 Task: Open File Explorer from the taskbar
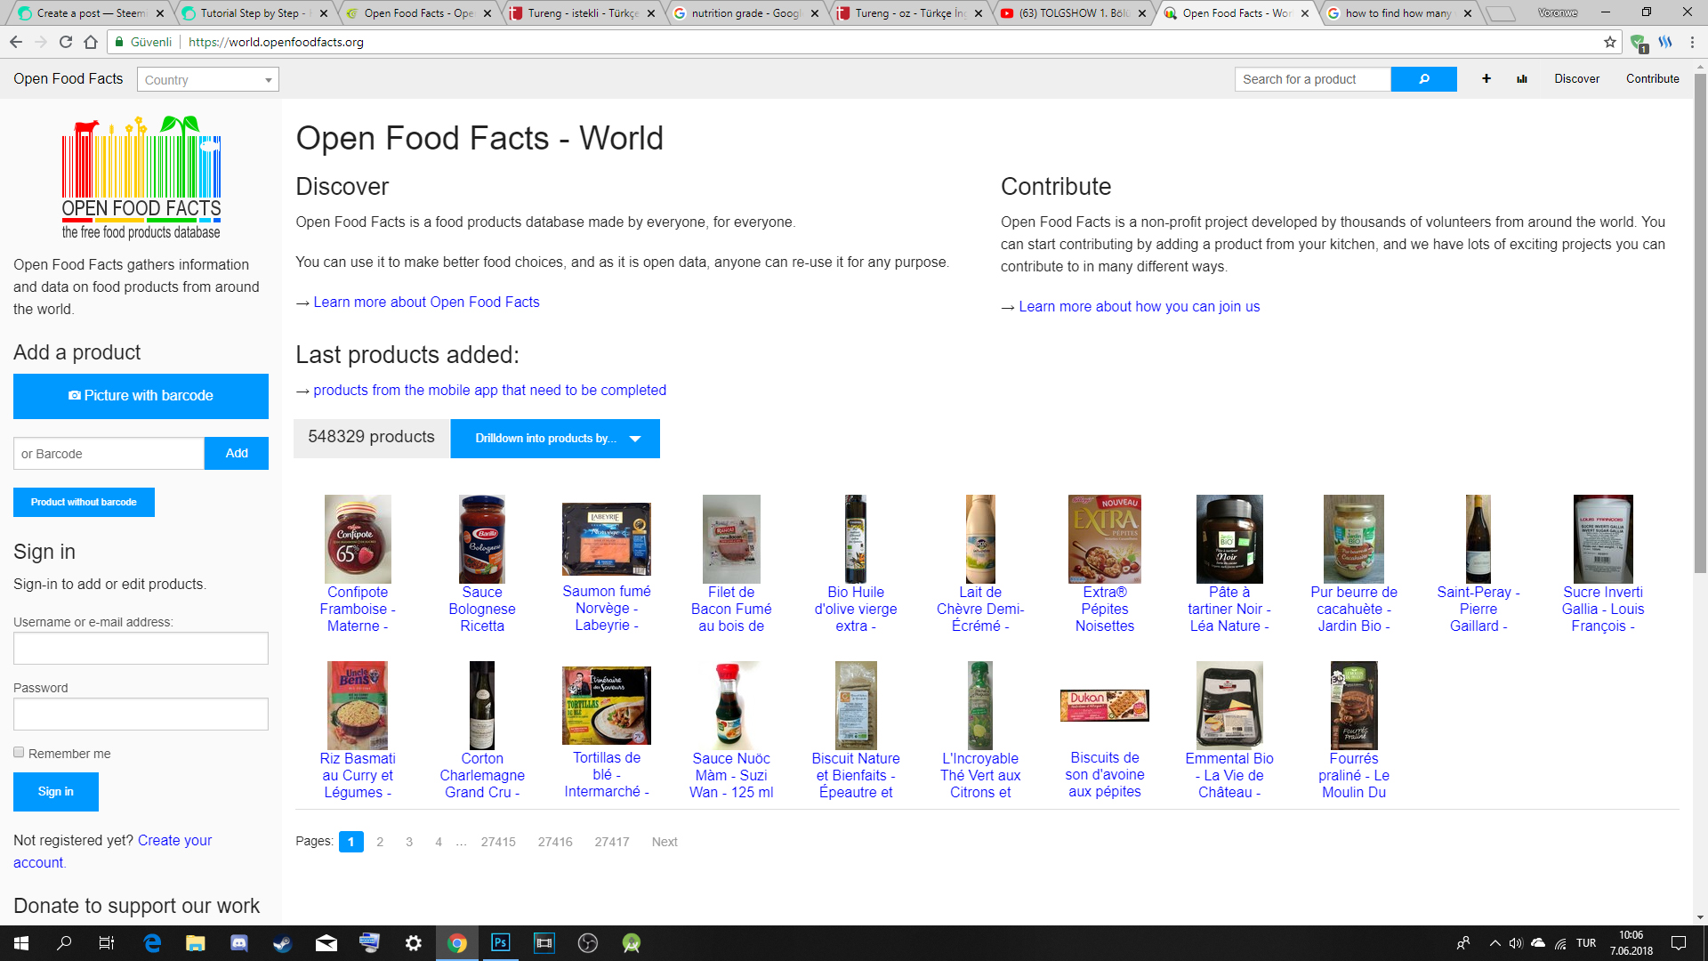(196, 943)
